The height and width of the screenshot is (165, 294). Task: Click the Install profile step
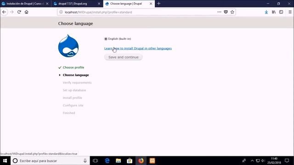tap(73, 98)
